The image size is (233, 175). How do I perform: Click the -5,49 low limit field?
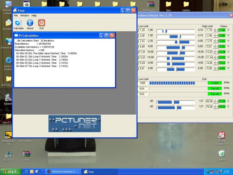[142, 63]
